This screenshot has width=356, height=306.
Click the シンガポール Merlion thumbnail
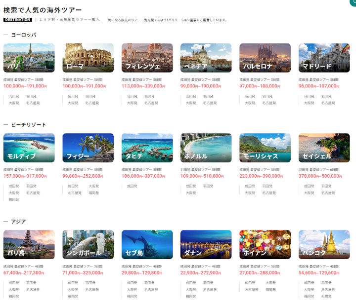[88, 244]
